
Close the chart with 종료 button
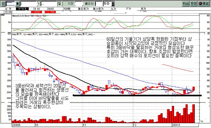(x=202, y=4)
